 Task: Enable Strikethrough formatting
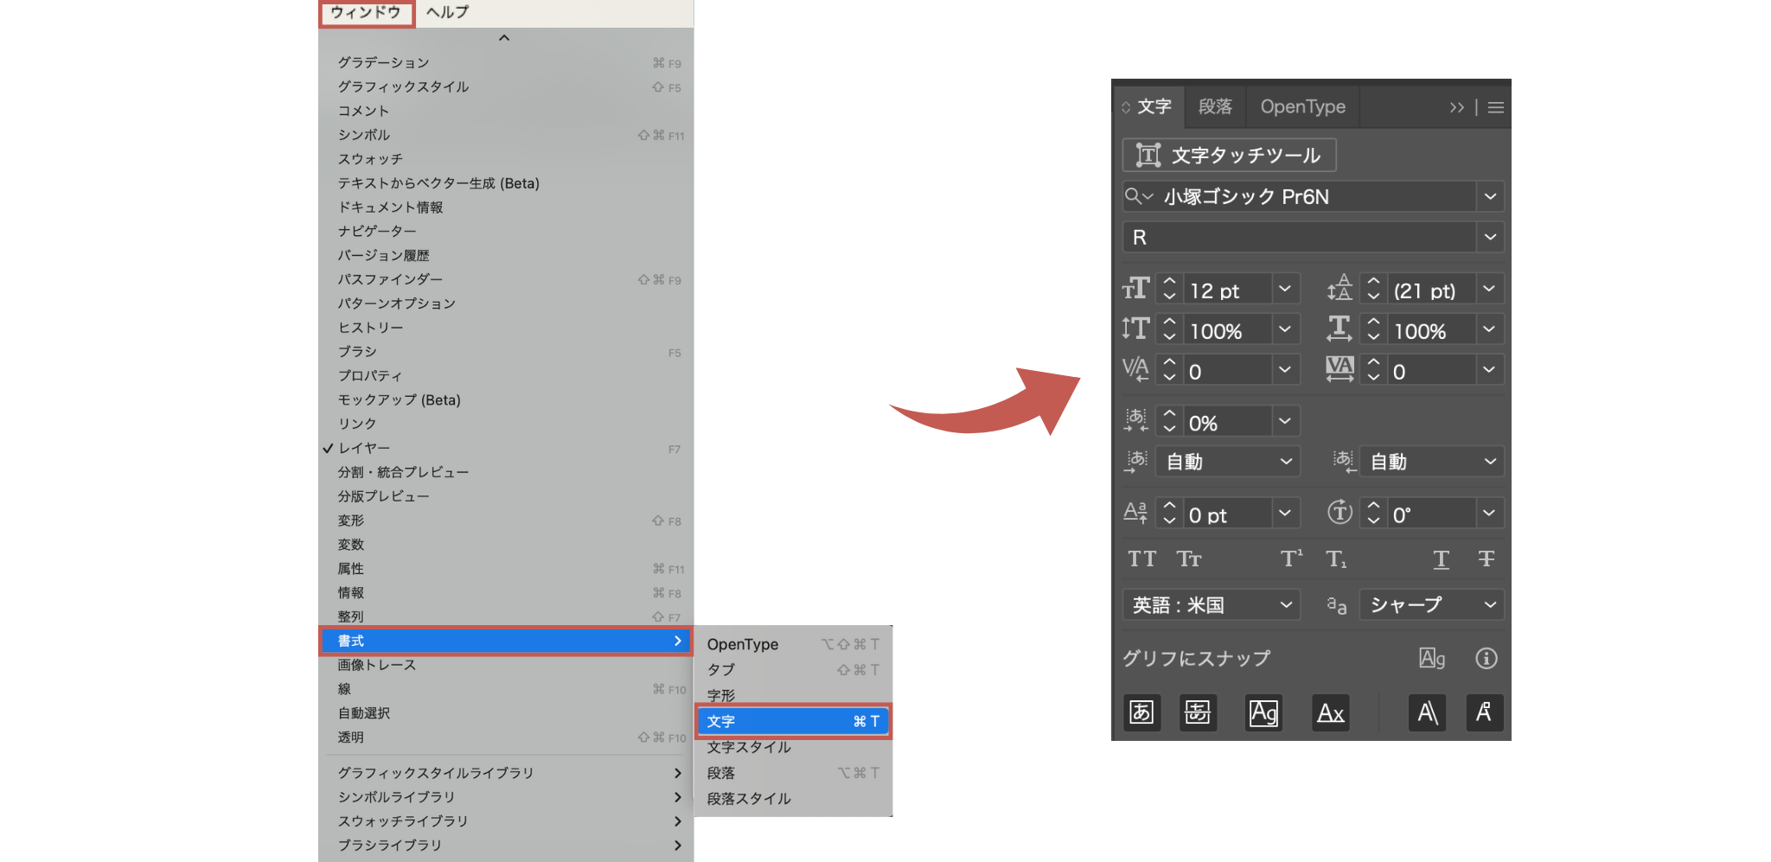1486,559
